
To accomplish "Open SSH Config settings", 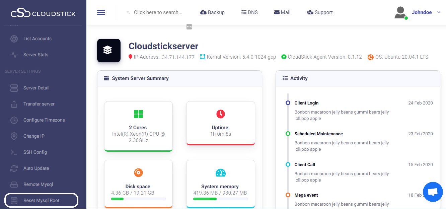I will coord(35,152).
